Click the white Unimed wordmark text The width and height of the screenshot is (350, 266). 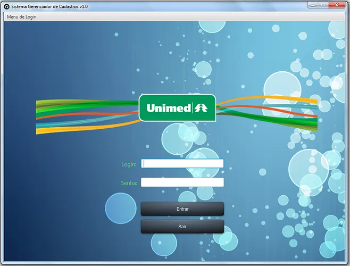[169, 108]
